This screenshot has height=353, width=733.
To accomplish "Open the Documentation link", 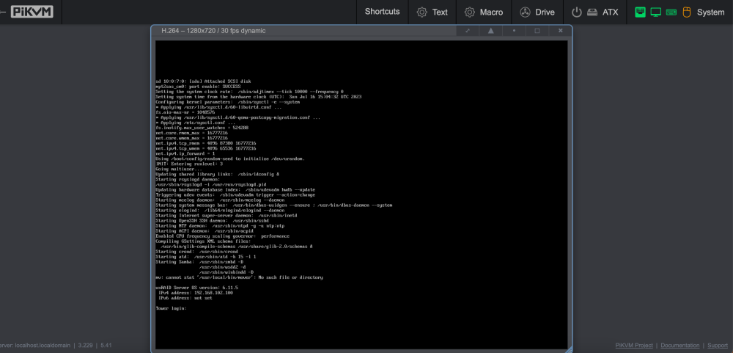I will (680, 346).
